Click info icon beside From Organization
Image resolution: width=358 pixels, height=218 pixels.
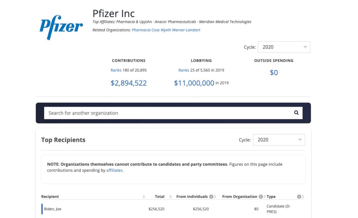tap(260, 197)
